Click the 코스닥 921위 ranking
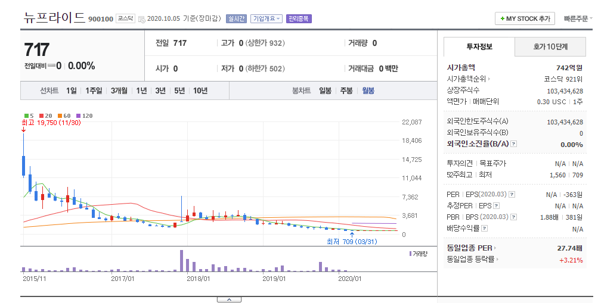 pyautogui.click(x=563, y=79)
